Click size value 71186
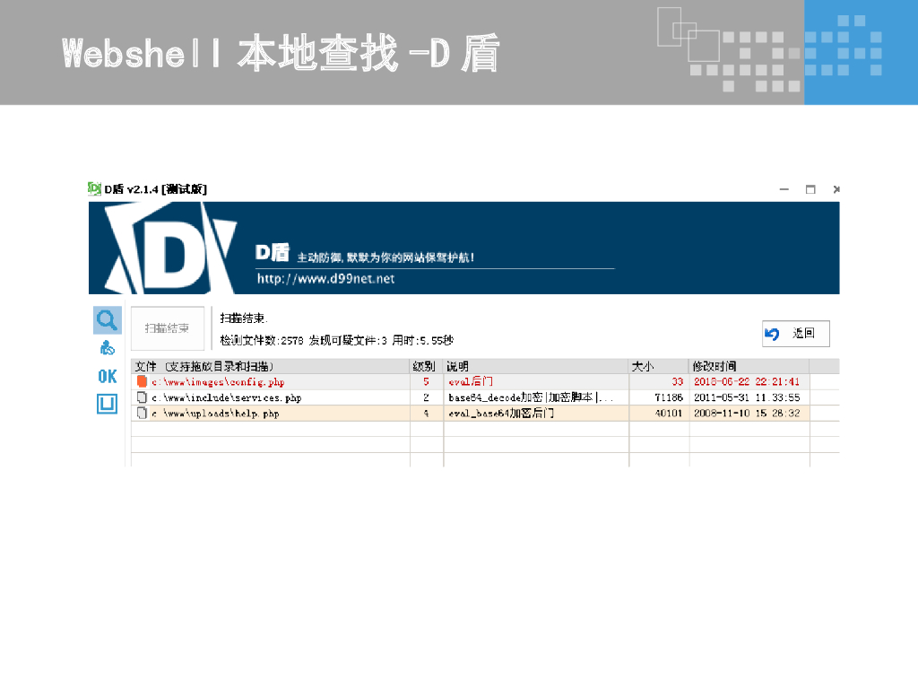 (x=669, y=397)
